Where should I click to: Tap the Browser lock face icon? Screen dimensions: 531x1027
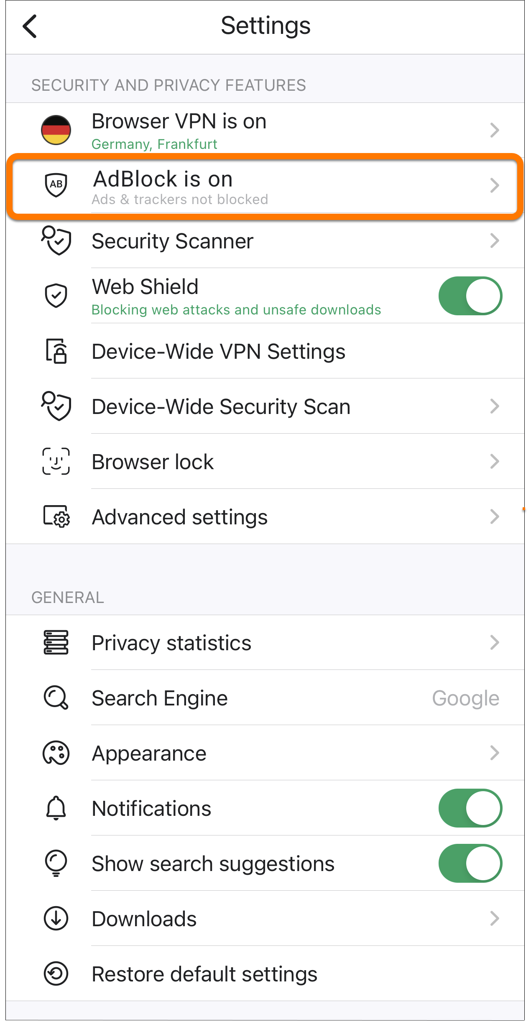(x=56, y=461)
